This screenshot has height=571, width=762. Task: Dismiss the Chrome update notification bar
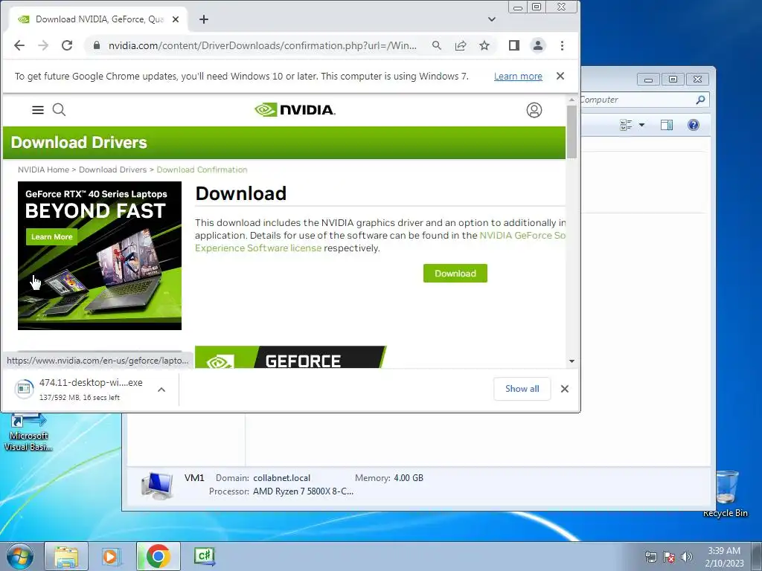[560, 77]
